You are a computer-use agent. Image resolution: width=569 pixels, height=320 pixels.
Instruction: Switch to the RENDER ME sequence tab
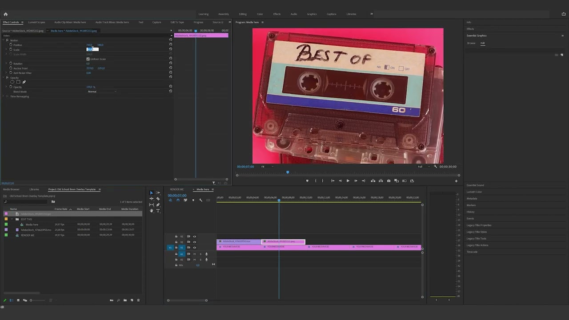(x=177, y=189)
